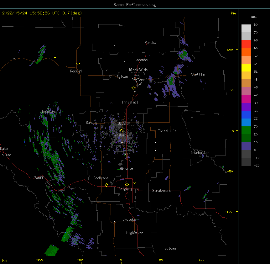Image resolution: width=270 pixels, height=264 pixels.
Task: Click the light gray 70-80 dBZ legend swatch
Action: 246,29
